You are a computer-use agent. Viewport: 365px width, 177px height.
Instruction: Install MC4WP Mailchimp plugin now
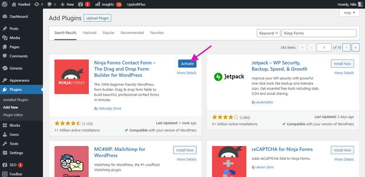click(185, 150)
